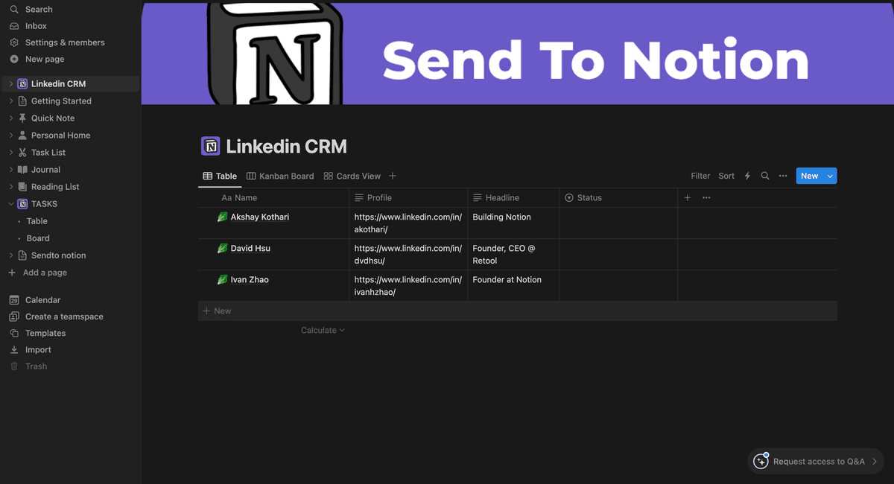Click the Task List scissors icon
The width and height of the screenshot is (894, 484).
[22, 153]
